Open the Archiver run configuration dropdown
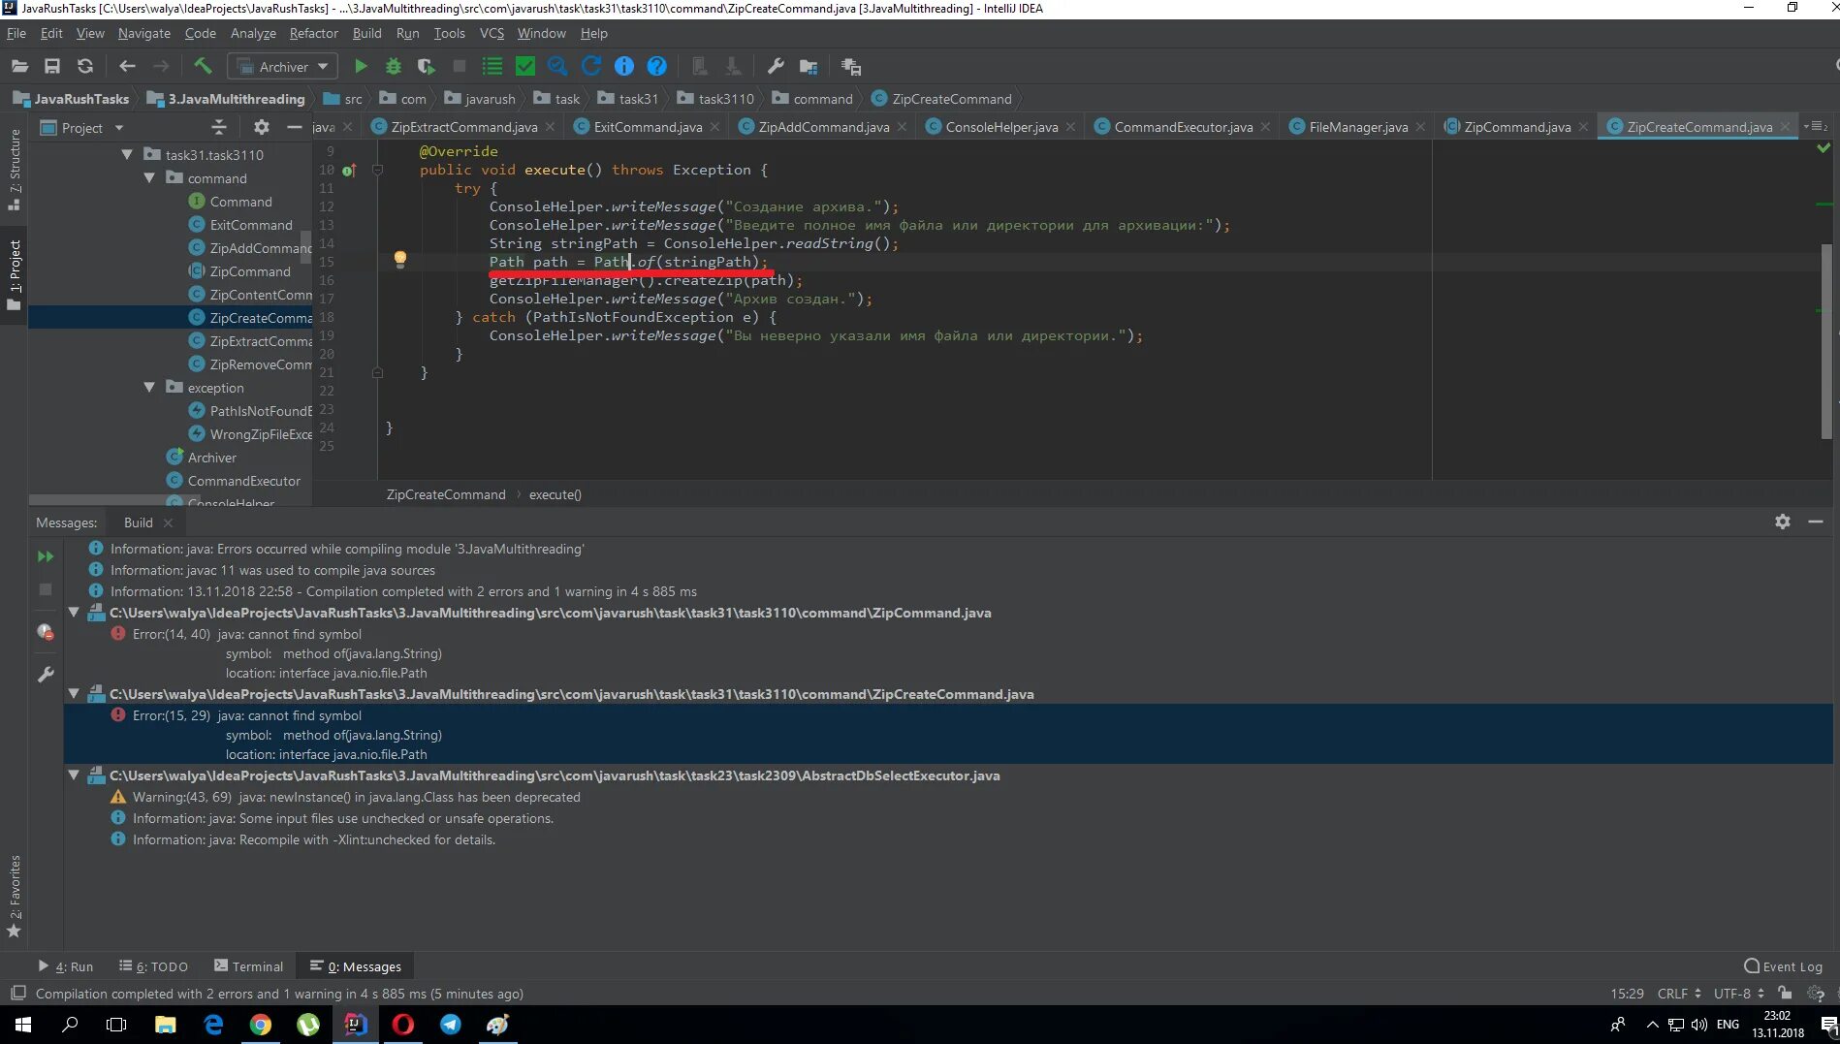The height and width of the screenshot is (1044, 1840). click(283, 66)
